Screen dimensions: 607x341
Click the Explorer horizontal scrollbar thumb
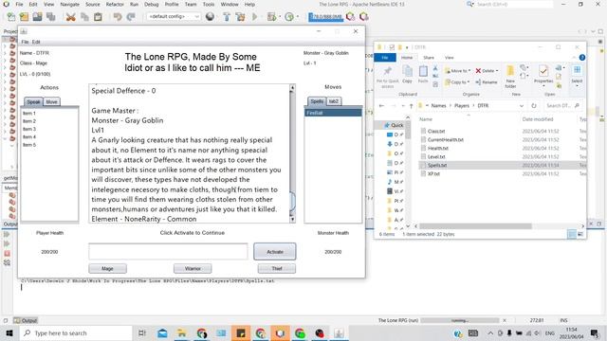coord(475,226)
